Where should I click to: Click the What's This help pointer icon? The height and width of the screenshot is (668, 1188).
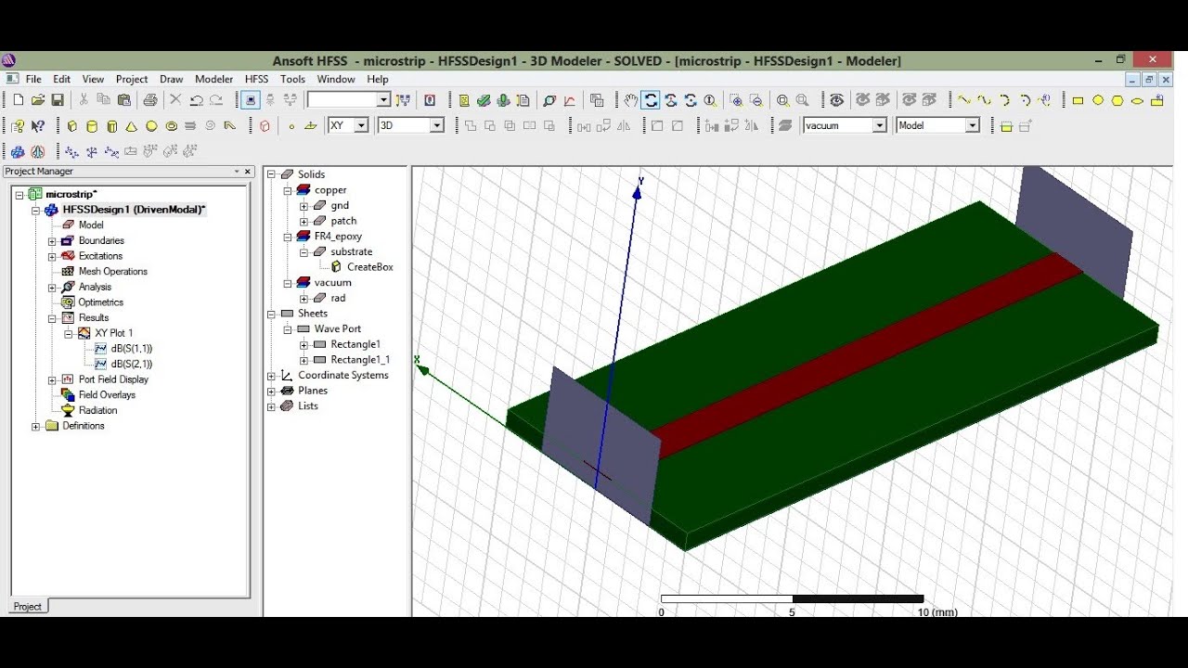click(x=38, y=126)
